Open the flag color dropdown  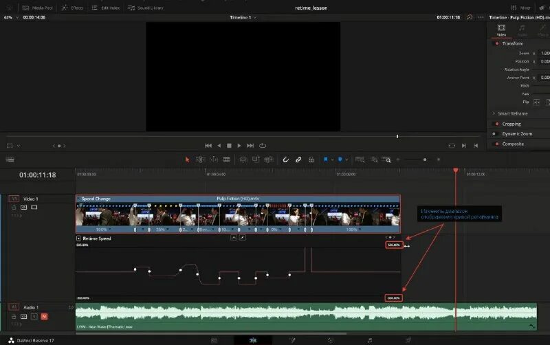coord(332,159)
